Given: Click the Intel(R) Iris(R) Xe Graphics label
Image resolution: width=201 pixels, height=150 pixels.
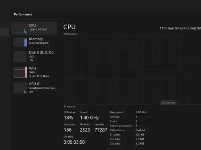Looking at the screenshot, I should (43, 88).
